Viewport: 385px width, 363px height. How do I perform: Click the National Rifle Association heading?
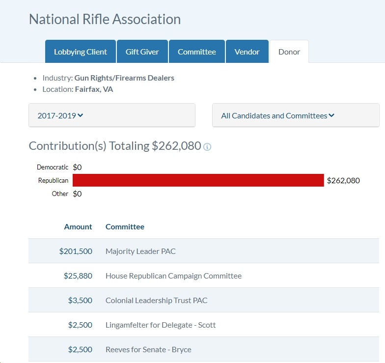pyautogui.click(x=105, y=19)
